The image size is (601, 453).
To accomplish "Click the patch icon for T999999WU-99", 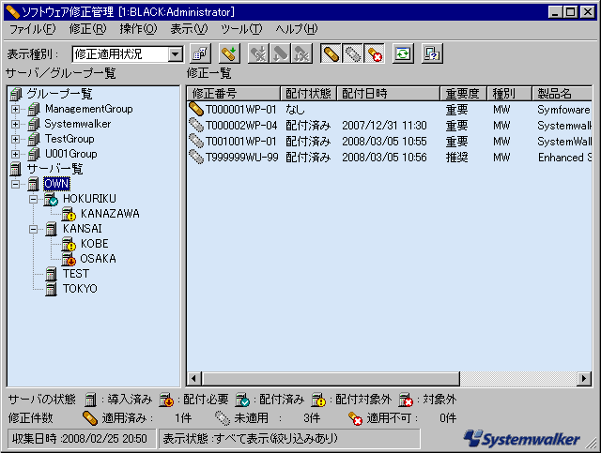I will (x=196, y=158).
